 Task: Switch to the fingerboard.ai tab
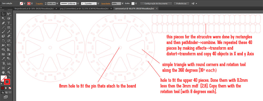coord(34,9)
